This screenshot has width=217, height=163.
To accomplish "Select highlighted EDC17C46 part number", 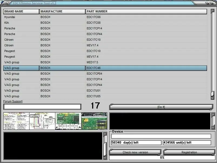I will tap(94, 68).
